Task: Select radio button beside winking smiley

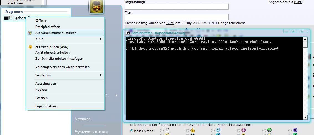Action: (x=213, y=131)
